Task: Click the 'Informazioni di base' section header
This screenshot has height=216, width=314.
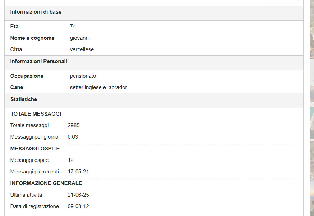Action: [36, 12]
